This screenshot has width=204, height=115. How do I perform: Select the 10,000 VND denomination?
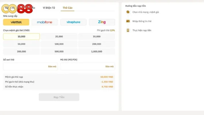22,37
